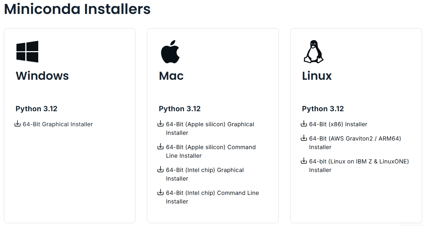Click the Windows logo icon

(27, 51)
